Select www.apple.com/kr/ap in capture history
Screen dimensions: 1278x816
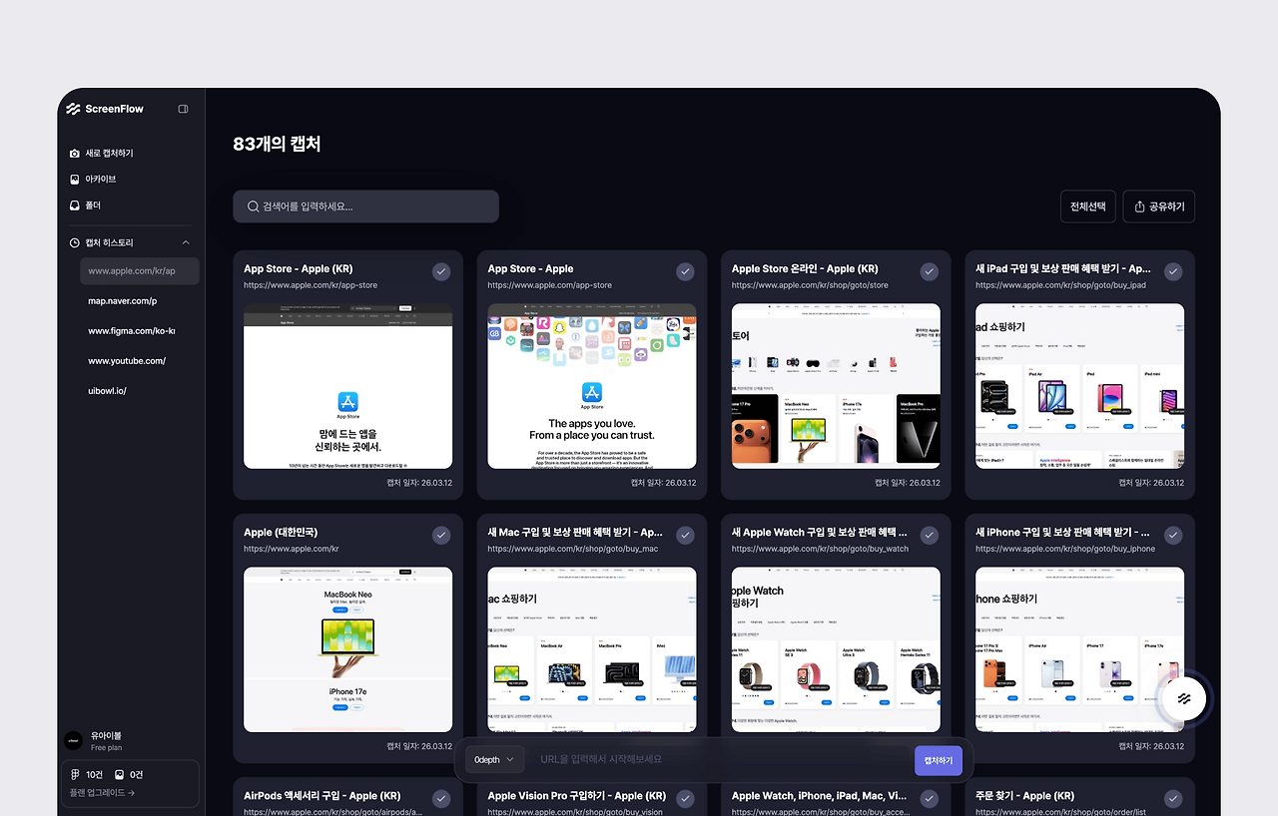140,271
